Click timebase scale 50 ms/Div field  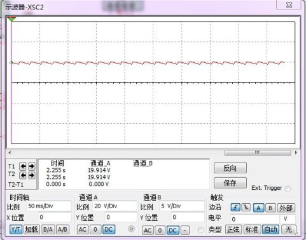pyautogui.click(x=49, y=206)
